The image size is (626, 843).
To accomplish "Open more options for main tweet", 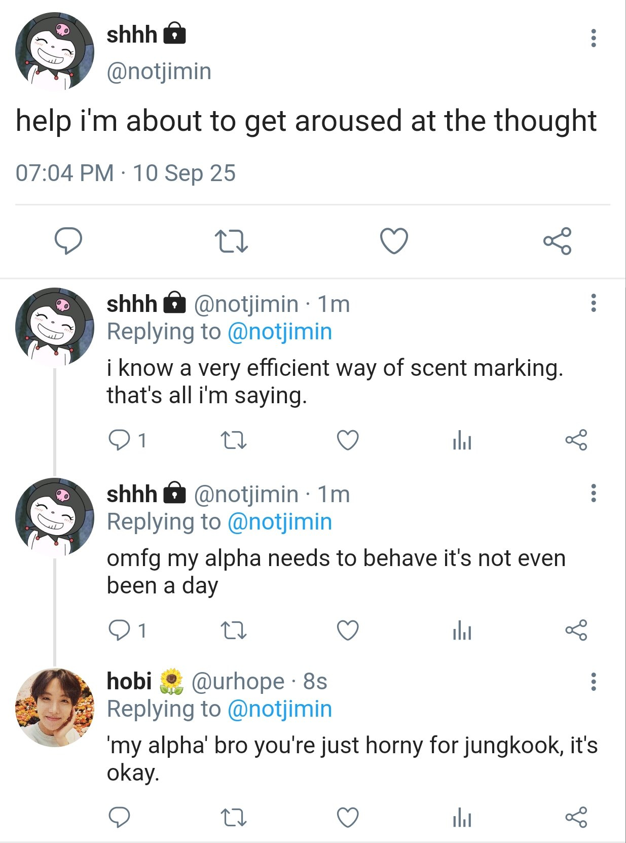I will pos(593,39).
